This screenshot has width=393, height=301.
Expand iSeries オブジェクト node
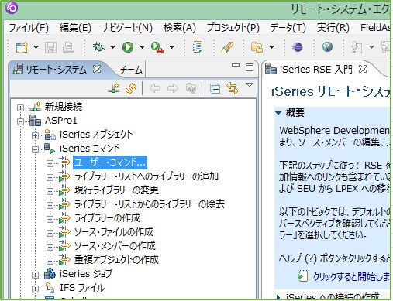pos(35,135)
